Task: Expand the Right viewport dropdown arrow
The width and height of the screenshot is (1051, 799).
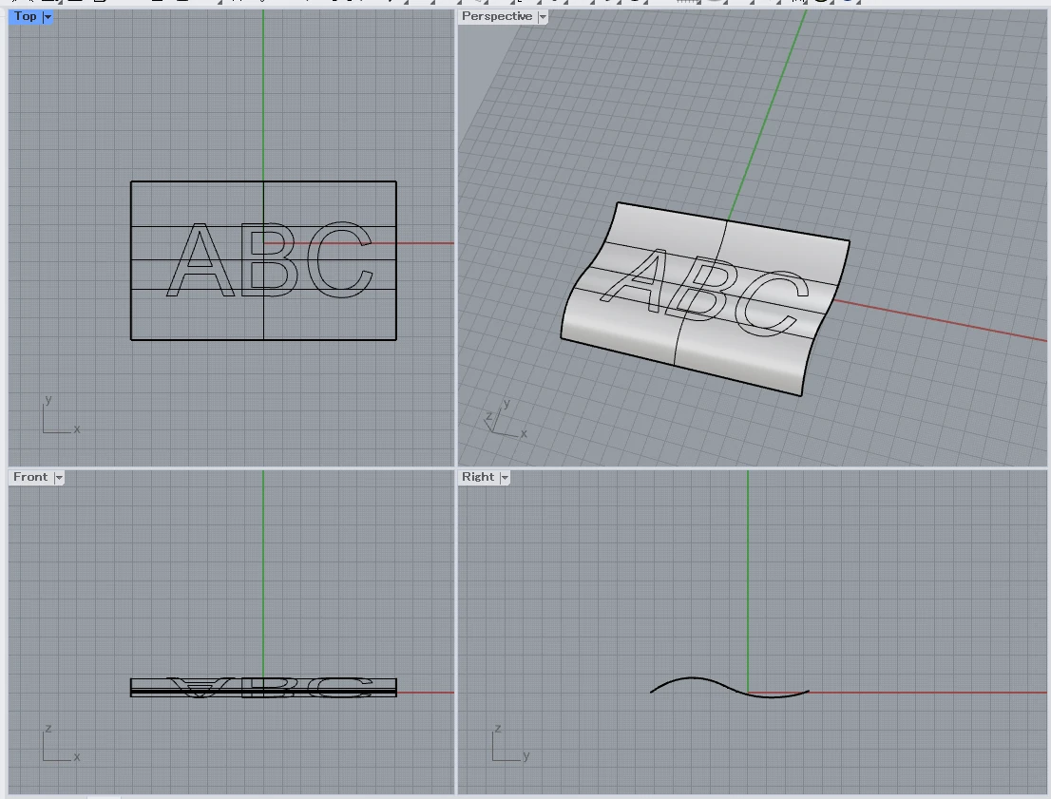Action: point(505,477)
